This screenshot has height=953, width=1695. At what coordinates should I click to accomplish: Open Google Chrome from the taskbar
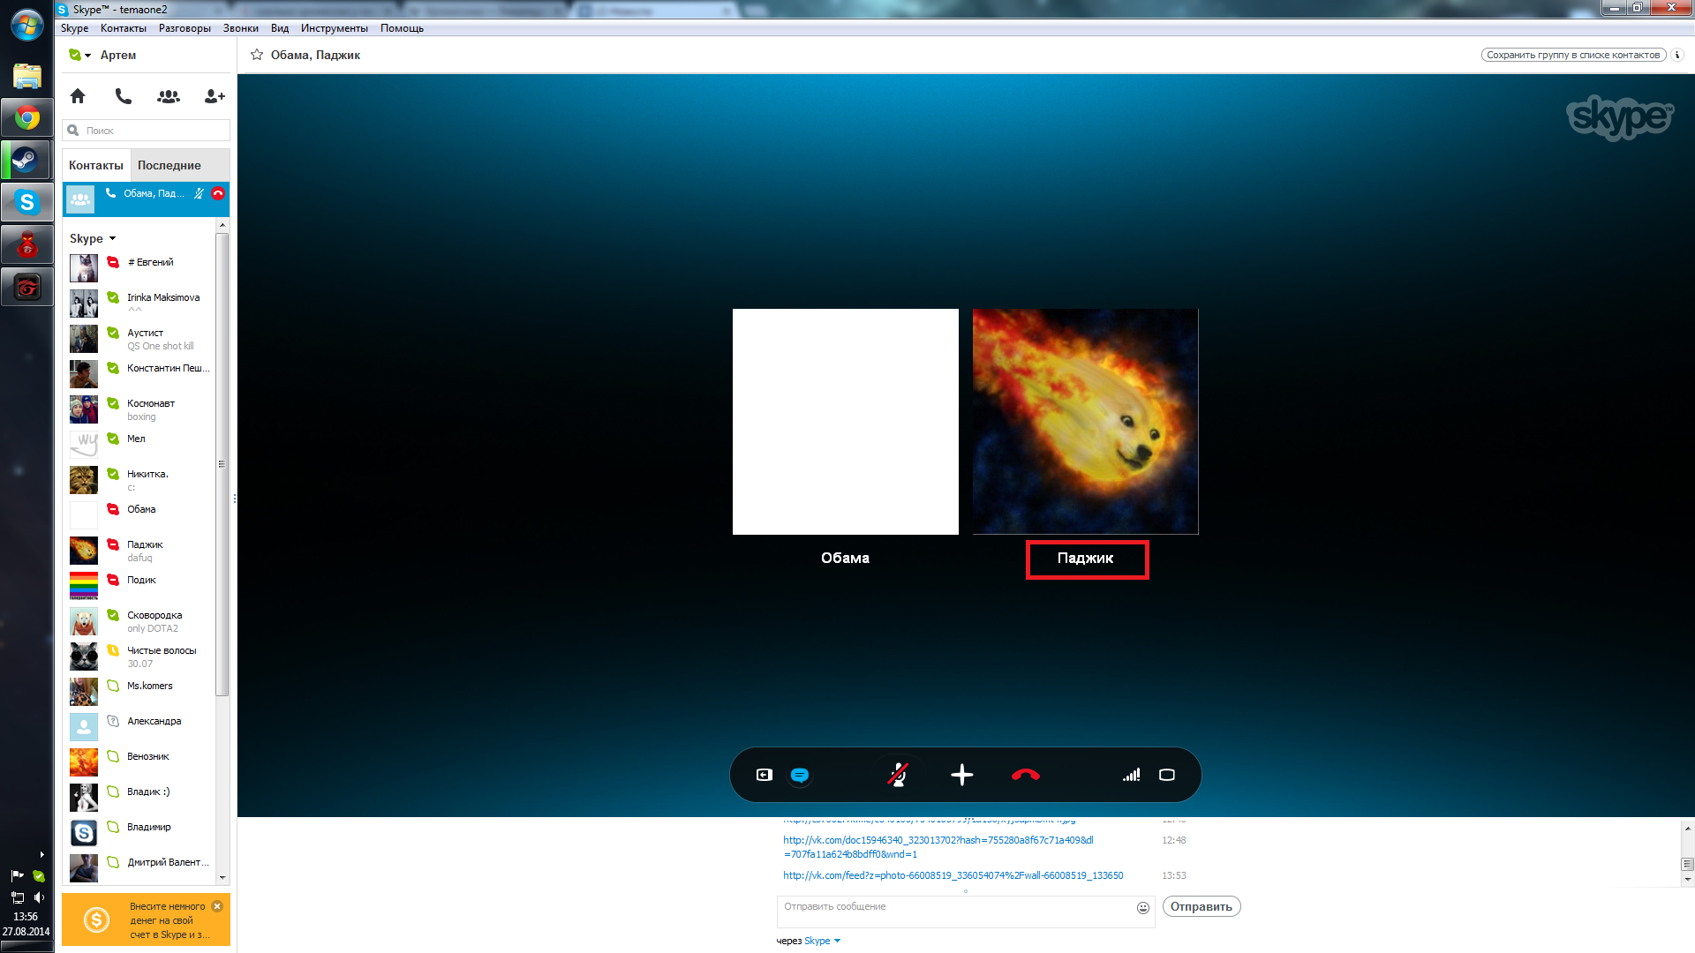pos(27,117)
